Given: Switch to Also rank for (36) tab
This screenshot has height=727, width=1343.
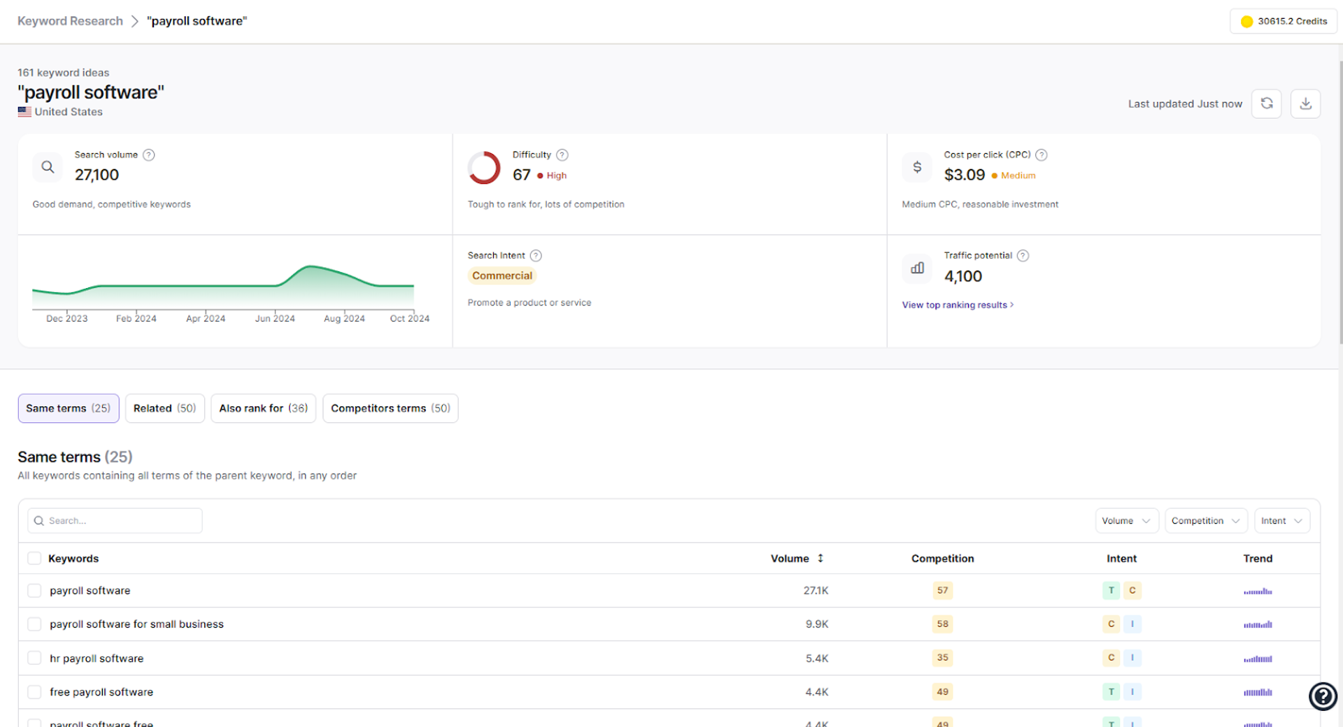Looking at the screenshot, I should pyautogui.click(x=264, y=408).
